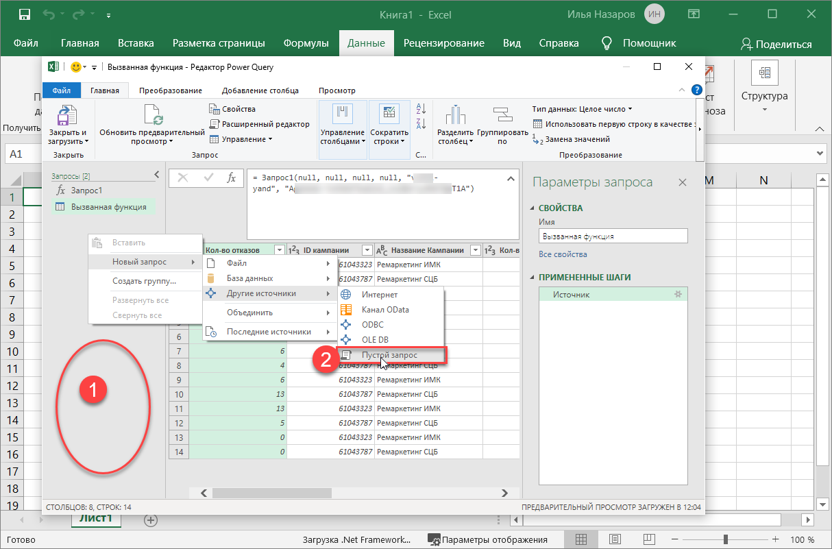Open the Название Кампании column filter dropdown
Image resolution: width=832 pixels, height=549 pixels.
tap(476, 250)
